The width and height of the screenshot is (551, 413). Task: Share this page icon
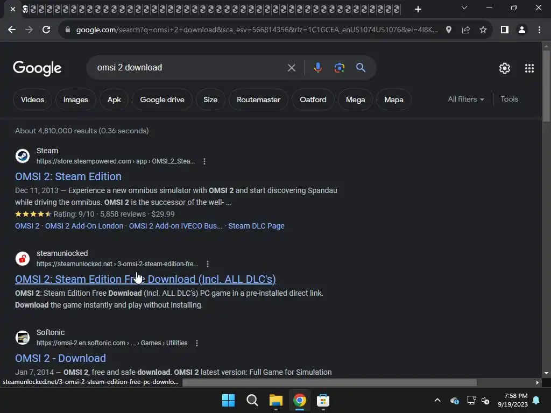click(466, 30)
